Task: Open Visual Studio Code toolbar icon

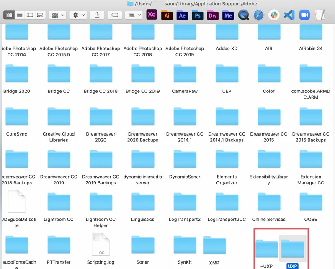Action: (x=289, y=15)
